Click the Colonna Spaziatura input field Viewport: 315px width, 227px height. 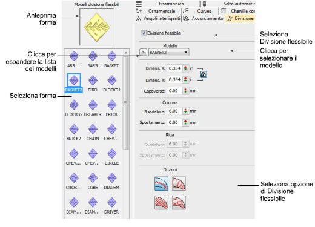click(x=175, y=111)
